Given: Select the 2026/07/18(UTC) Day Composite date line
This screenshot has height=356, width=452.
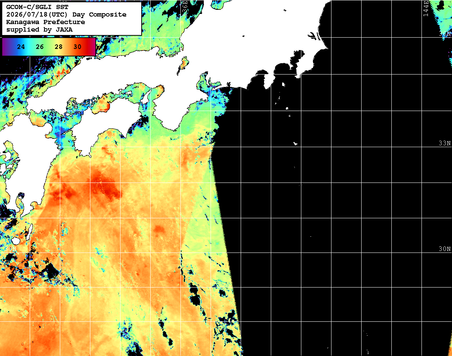Looking at the screenshot, I should click(66, 15).
